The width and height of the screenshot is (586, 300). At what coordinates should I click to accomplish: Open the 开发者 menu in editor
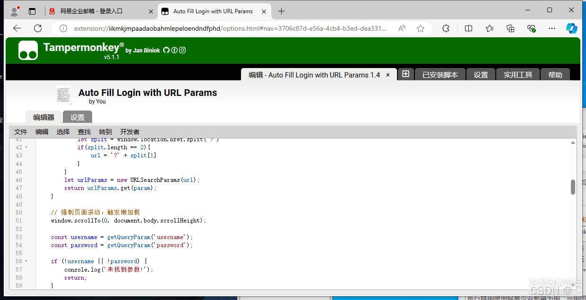tap(129, 132)
